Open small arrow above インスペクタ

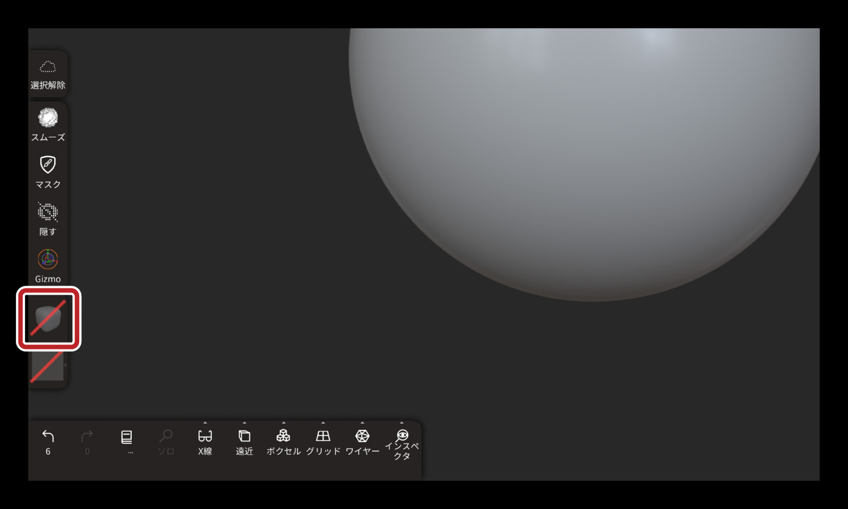402,423
